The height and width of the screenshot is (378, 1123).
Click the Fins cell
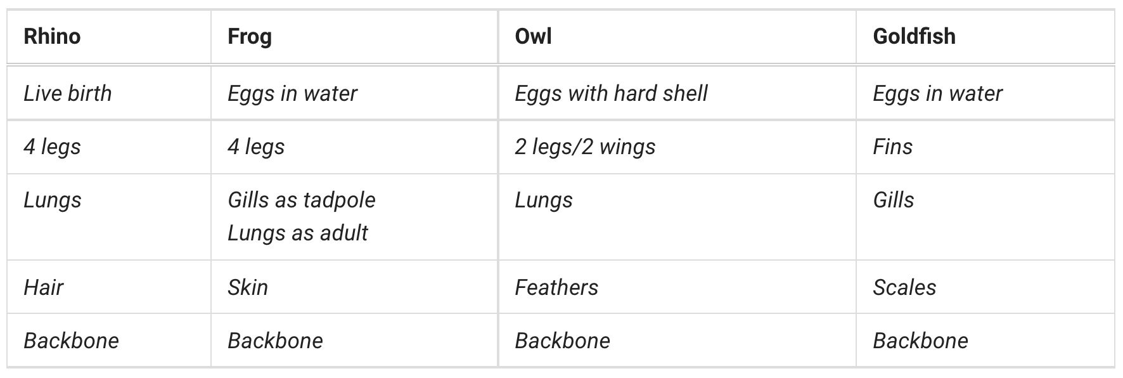tap(892, 147)
